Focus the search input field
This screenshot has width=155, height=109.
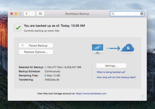point(127,14)
